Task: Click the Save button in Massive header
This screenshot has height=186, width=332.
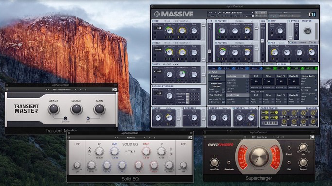Action: pos(263,13)
